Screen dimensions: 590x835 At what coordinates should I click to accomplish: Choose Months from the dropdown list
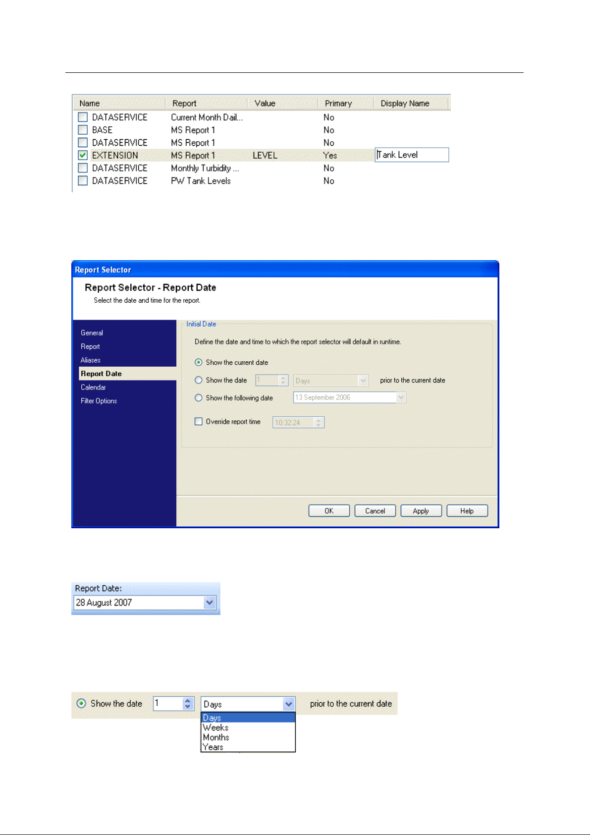[x=248, y=737]
